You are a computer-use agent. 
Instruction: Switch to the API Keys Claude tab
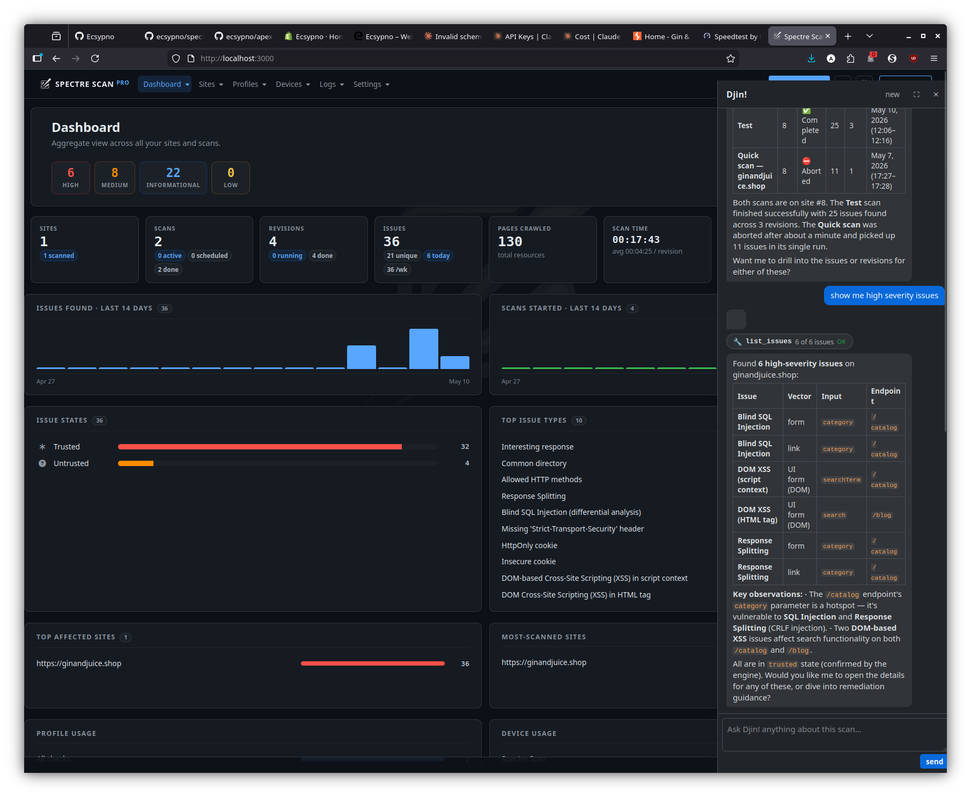pos(522,36)
